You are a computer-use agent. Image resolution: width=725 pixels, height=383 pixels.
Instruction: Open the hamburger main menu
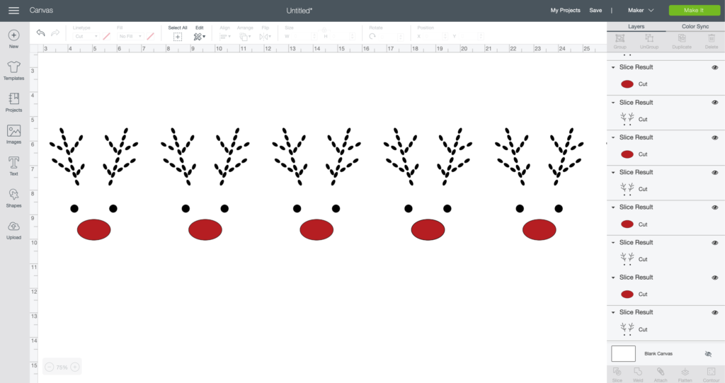(13, 10)
